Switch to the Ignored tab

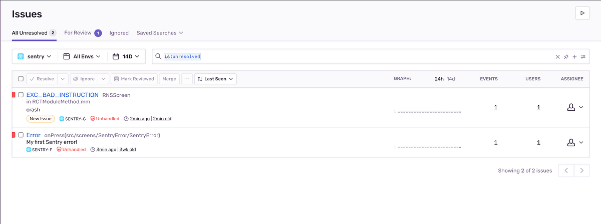tap(119, 33)
